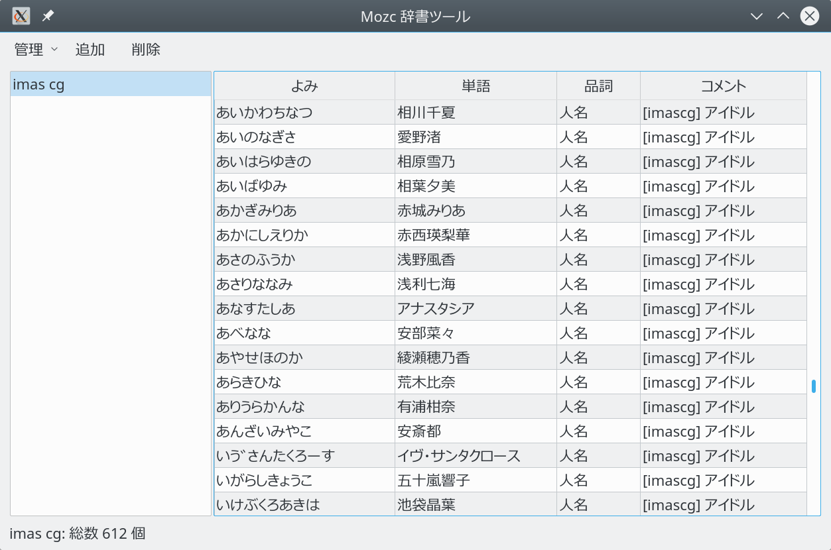Click status text imas cg: 総数 612 個
The height and width of the screenshot is (550, 831).
[78, 533]
